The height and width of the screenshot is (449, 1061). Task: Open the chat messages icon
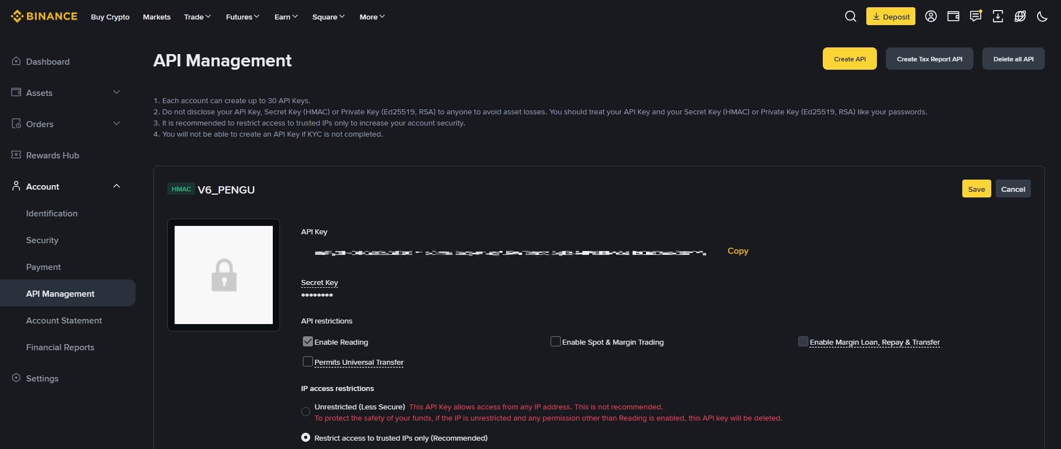pyautogui.click(x=976, y=17)
